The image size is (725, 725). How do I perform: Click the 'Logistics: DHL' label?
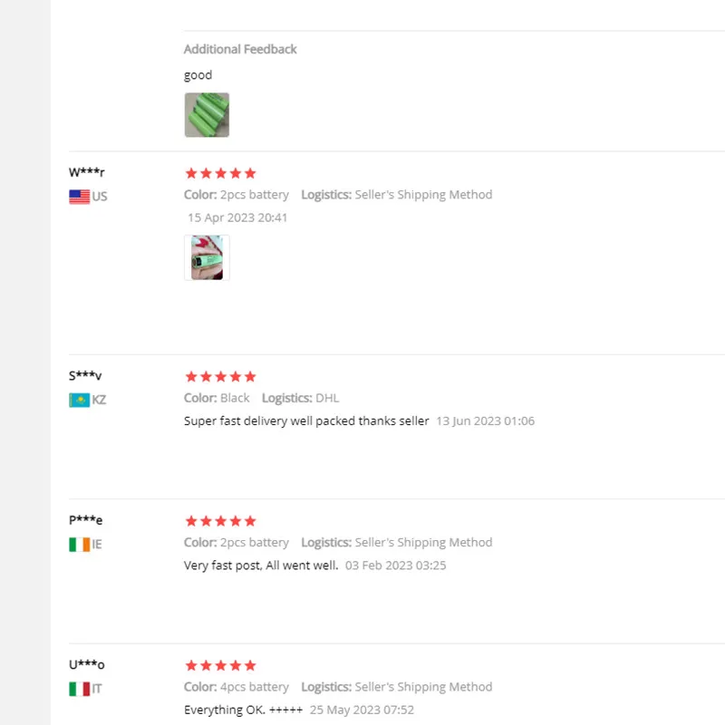pos(300,398)
